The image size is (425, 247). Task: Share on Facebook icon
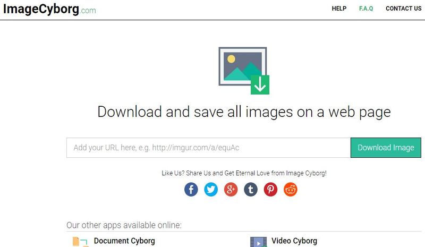click(x=191, y=189)
